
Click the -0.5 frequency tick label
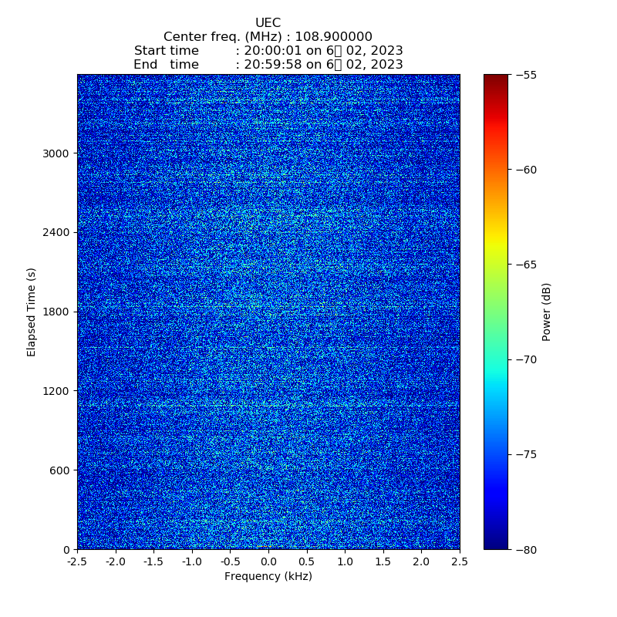pos(230,561)
